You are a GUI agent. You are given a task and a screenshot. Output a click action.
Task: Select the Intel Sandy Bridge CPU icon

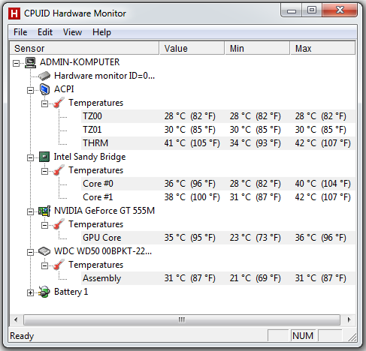[44, 157]
